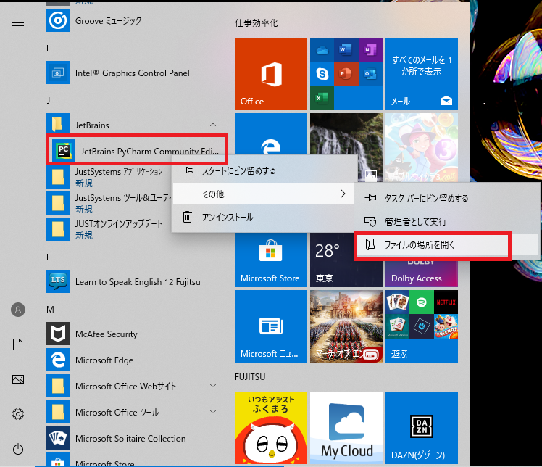Open the Groove ミュージック app icon
542x467 pixels.
[58, 20]
